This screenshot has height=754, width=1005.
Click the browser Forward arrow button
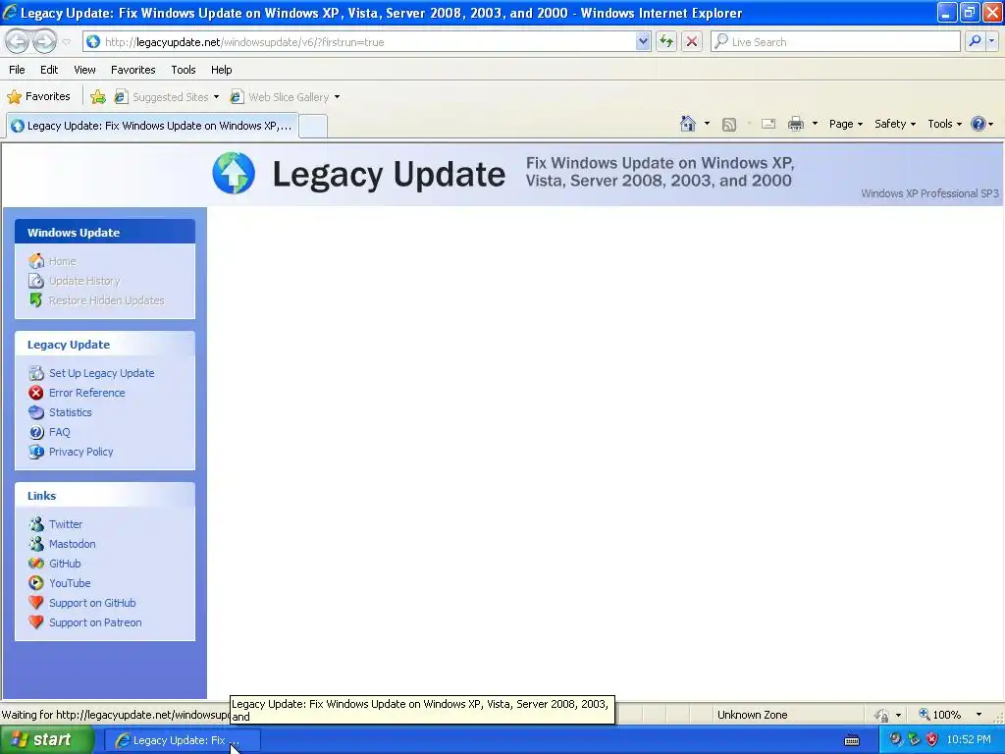click(x=44, y=41)
